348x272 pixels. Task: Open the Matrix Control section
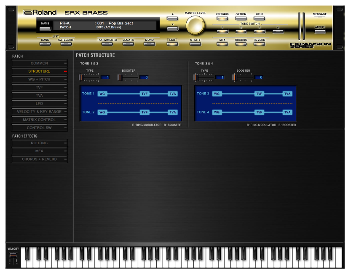click(x=39, y=120)
